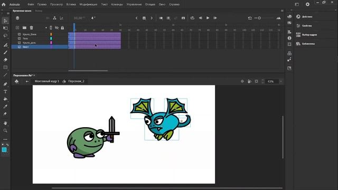Toggle show all layers as outlines

coord(51,28)
